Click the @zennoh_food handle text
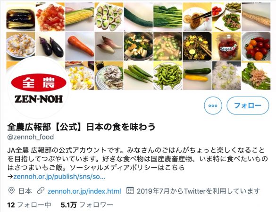 click(31, 137)
